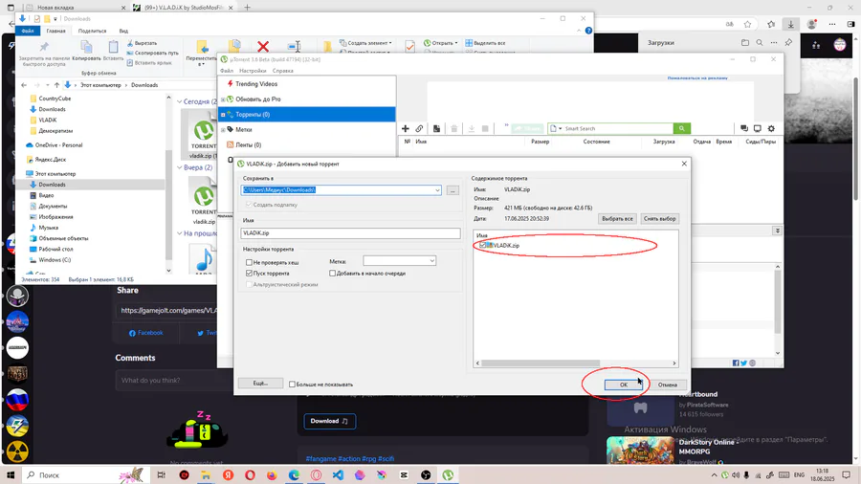
Task: Click the chat bubbles icon in µTorrent toolbar
Action: tap(744, 128)
